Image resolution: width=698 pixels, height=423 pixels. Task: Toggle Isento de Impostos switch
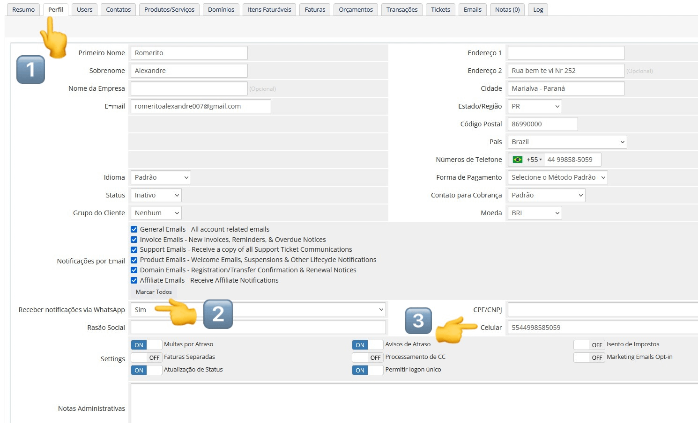[589, 345]
